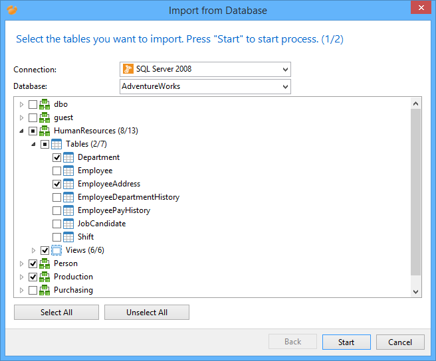Check the Employee table checkbox
This screenshot has width=436, height=361.
pos(56,171)
